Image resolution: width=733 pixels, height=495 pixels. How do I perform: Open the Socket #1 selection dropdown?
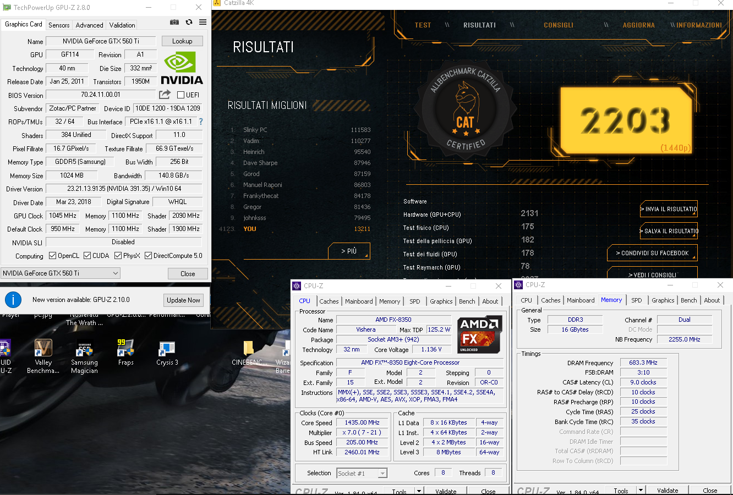[362, 473]
